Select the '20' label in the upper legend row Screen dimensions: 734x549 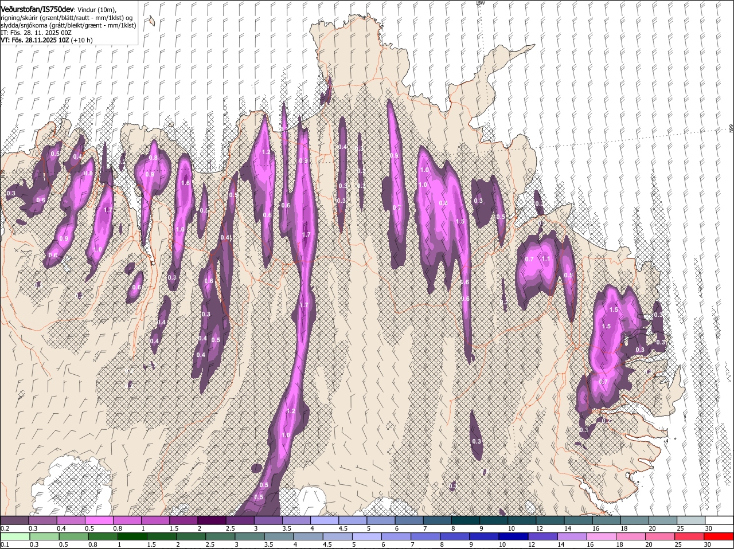click(x=653, y=528)
